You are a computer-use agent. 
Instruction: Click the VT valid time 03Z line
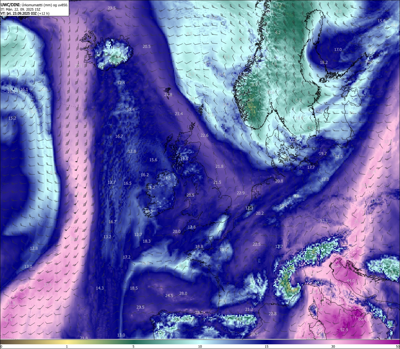pyautogui.click(x=25, y=13)
